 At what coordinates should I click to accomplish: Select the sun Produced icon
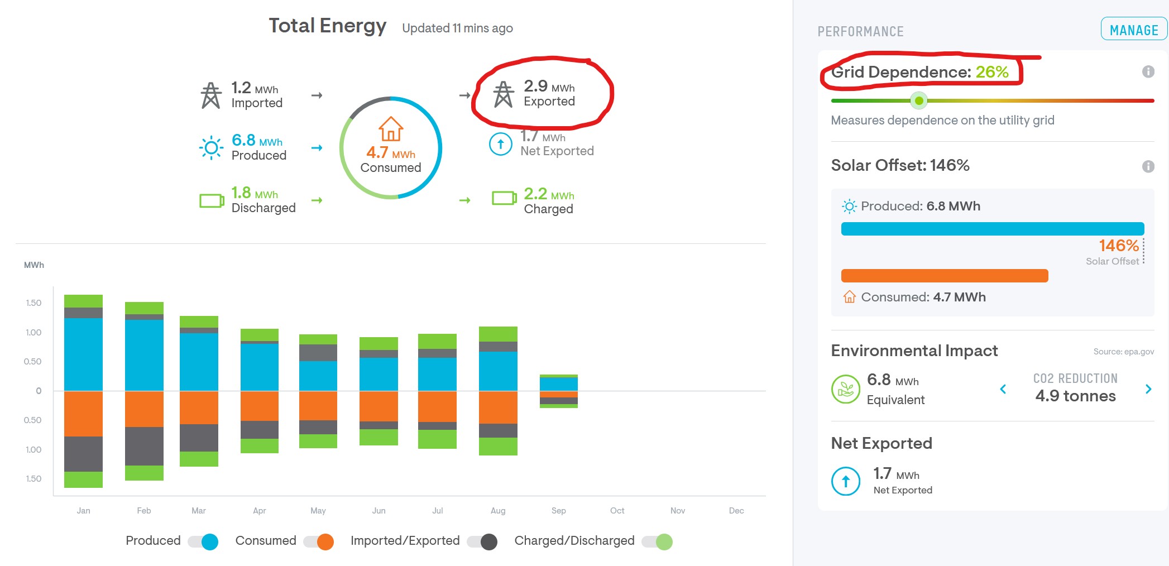pyautogui.click(x=211, y=147)
